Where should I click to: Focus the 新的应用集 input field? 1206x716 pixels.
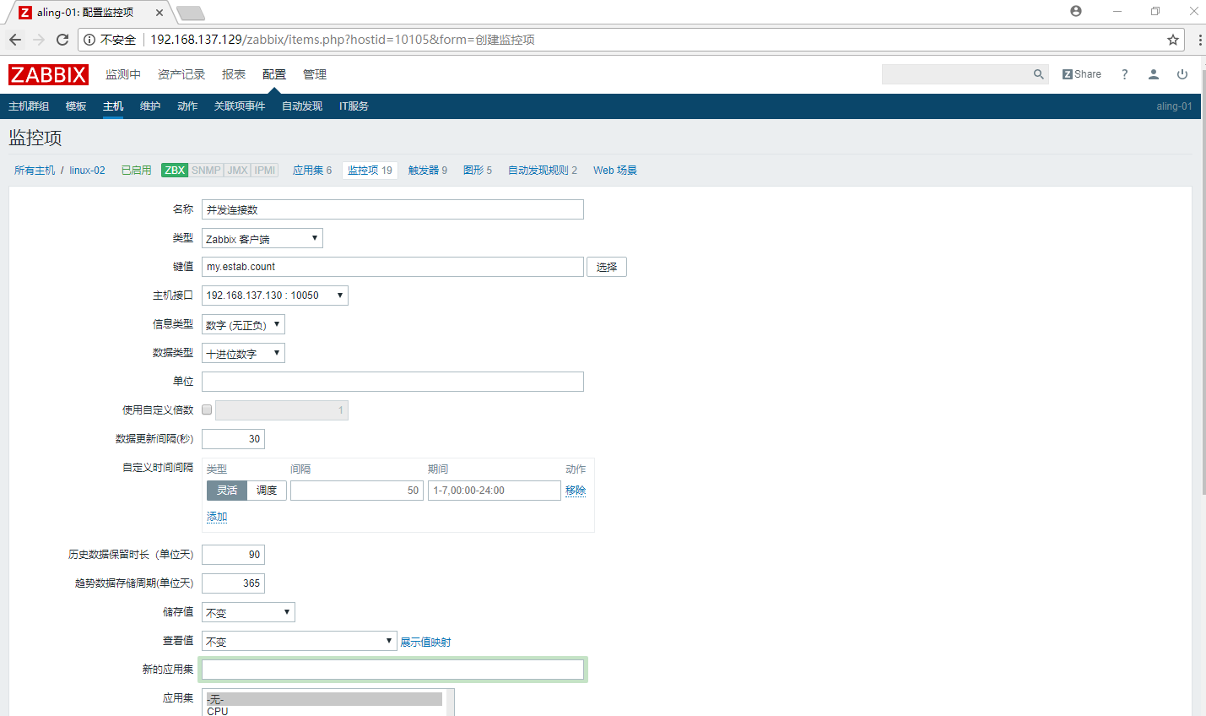click(392, 670)
